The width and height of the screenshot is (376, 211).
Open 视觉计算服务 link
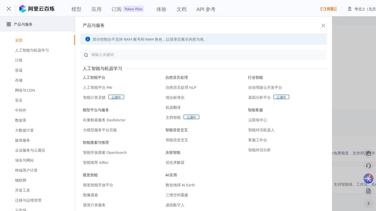coord(94,205)
